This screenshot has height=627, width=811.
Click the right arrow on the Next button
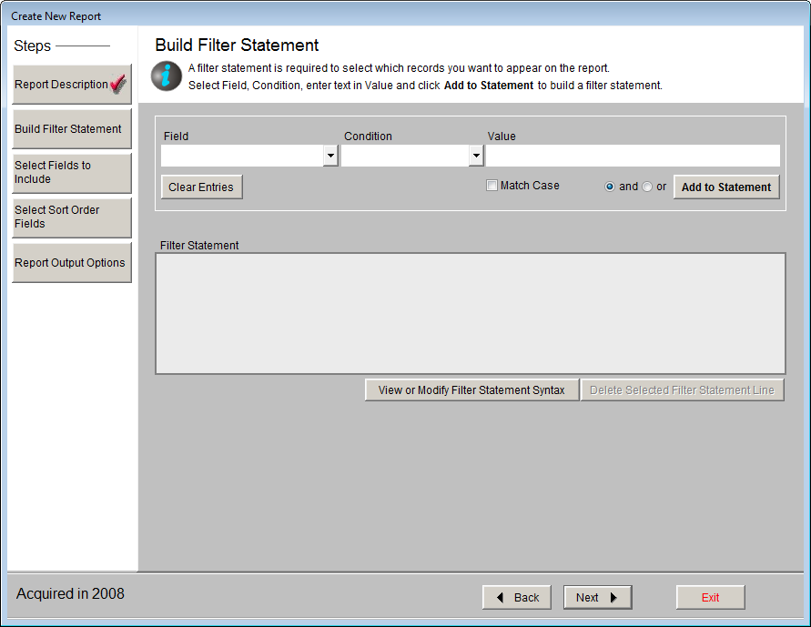pos(615,597)
